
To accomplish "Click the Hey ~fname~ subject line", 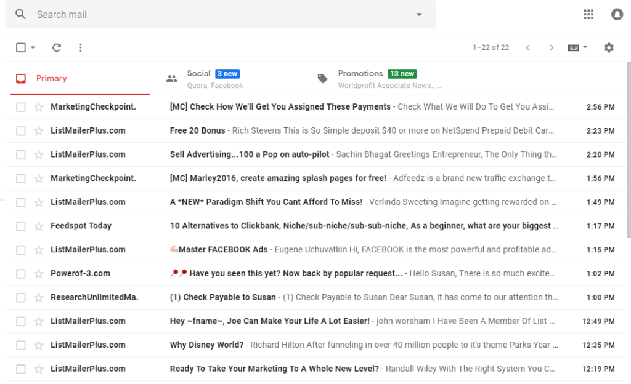I will (270, 321).
